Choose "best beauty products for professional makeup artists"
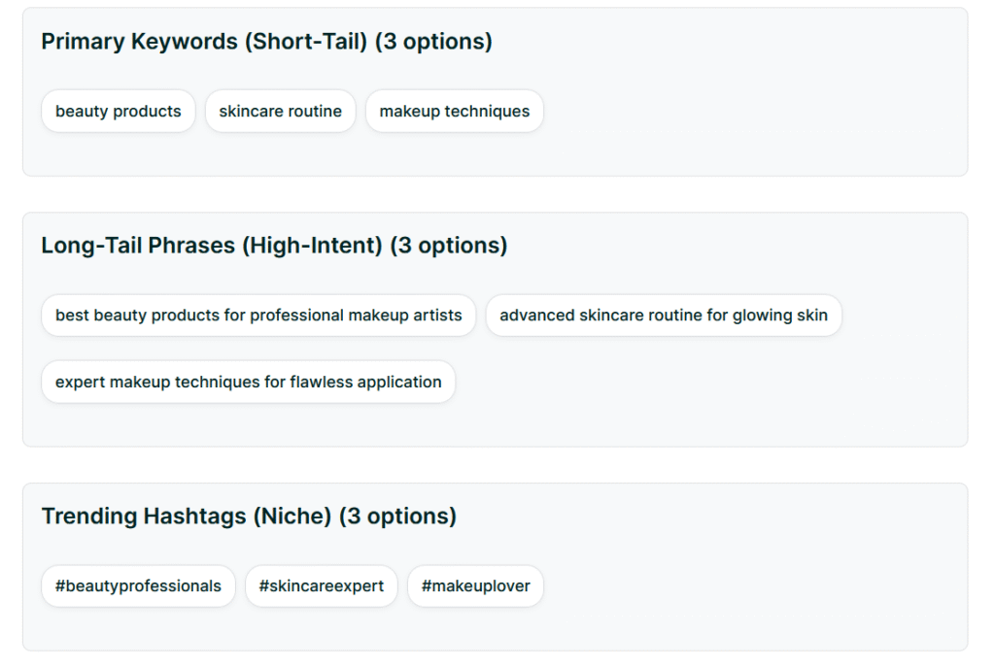Viewport: 995px width, 668px height. [257, 315]
